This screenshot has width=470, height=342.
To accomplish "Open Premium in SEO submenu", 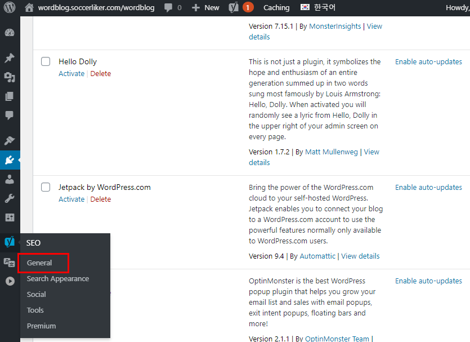I will [x=41, y=326].
